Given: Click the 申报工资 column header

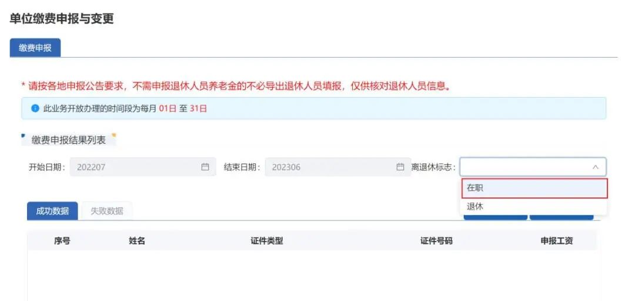Looking at the screenshot, I should tap(556, 241).
